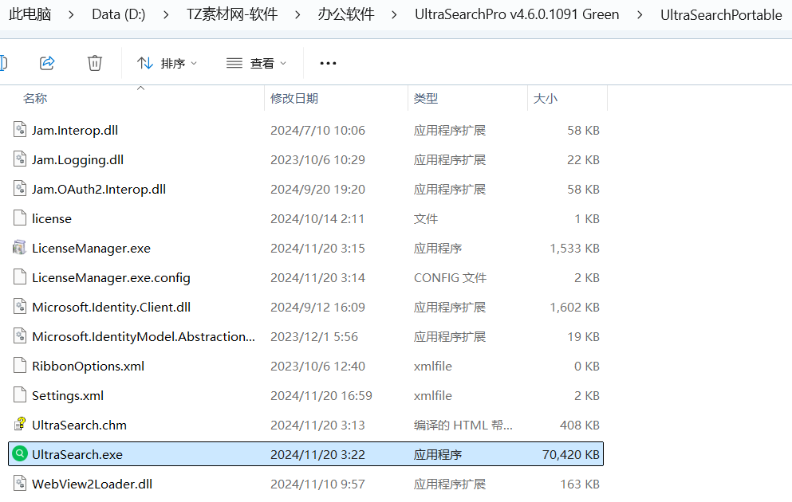Select the license file name
This screenshot has height=502, width=792.
(52, 218)
